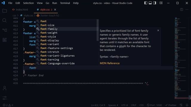The width and height of the screenshot is (191, 107).
Task: Select the font-variant-ligatures suggestion
Action: click(67, 56)
